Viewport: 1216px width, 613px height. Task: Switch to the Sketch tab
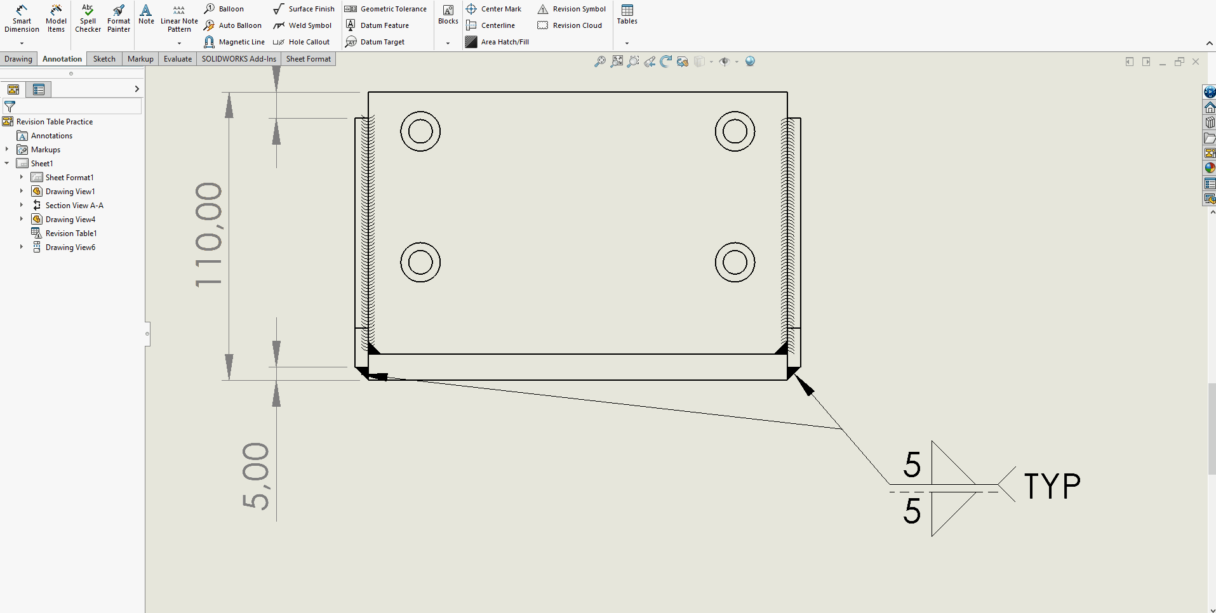104,59
